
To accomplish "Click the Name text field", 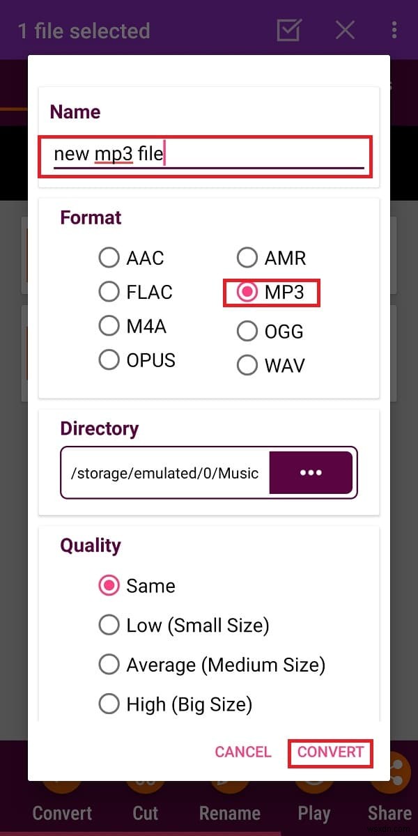I will [204, 155].
